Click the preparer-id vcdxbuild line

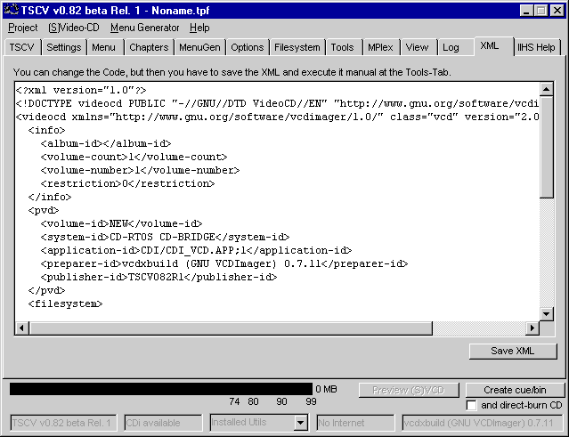(224, 264)
